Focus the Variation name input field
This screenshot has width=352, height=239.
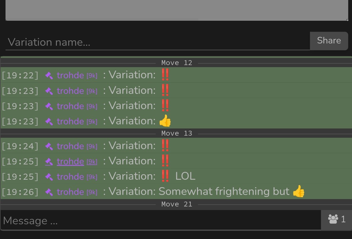[x=158, y=42]
